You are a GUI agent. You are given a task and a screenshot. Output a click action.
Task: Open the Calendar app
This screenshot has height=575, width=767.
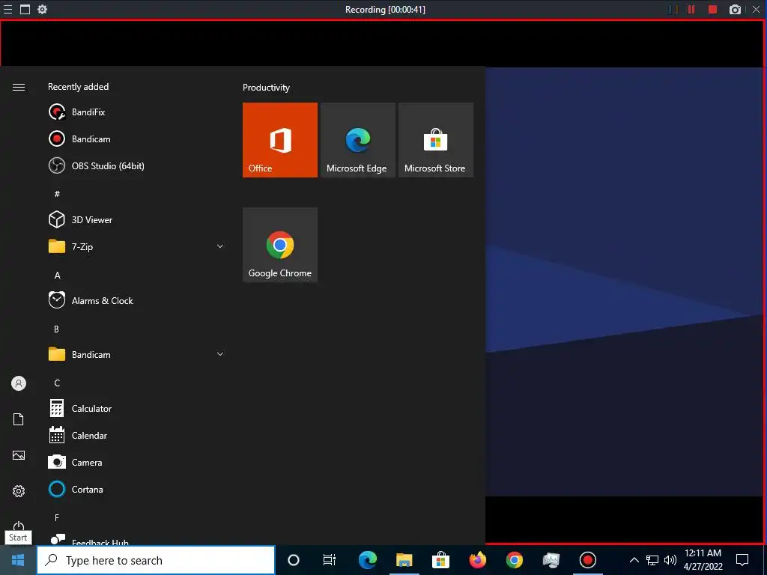click(137, 435)
